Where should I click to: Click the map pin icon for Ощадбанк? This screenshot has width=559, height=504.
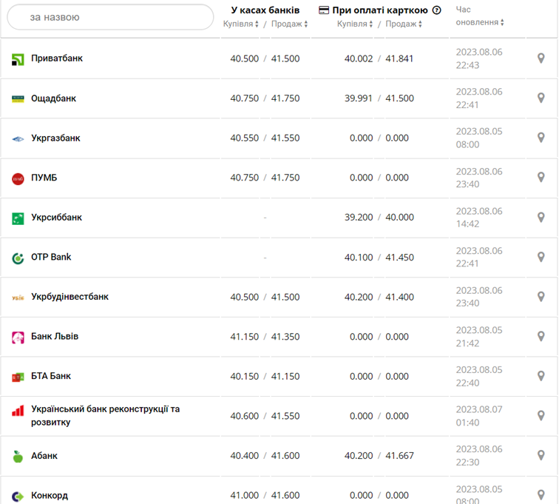click(541, 98)
